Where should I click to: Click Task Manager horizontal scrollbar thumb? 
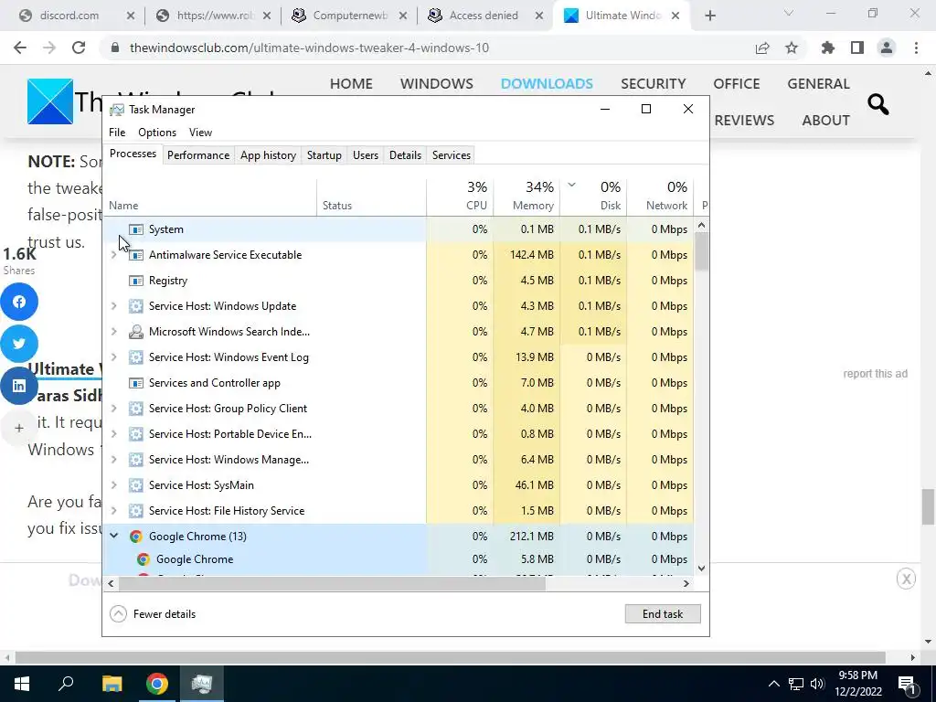(332, 583)
